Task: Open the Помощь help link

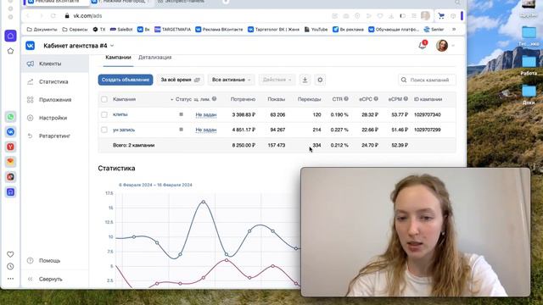Action: point(49,260)
